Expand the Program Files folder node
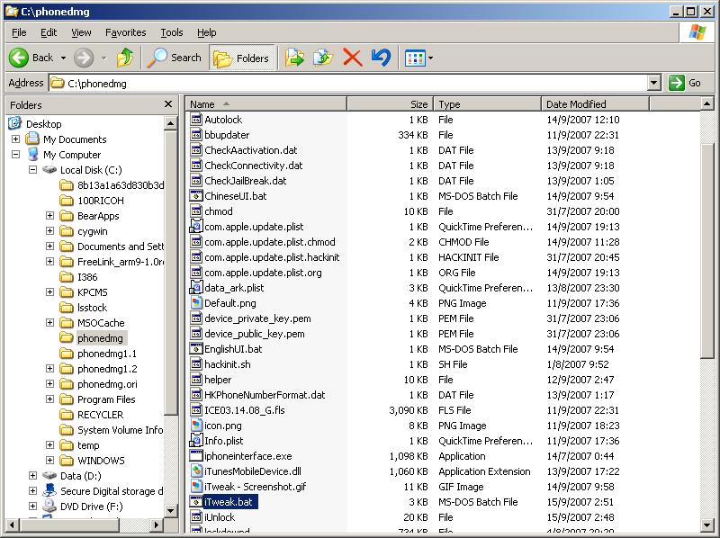The height and width of the screenshot is (538, 720). click(49, 399)
